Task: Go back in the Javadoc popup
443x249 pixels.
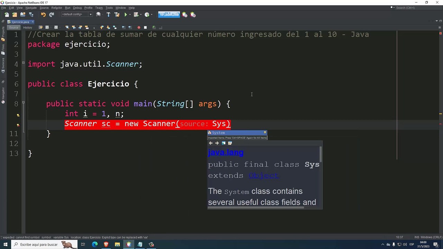Action: coord(210,143)
